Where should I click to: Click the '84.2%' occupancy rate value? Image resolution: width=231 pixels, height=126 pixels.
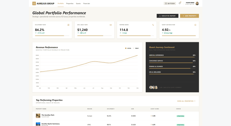click(x=40, y=30)
